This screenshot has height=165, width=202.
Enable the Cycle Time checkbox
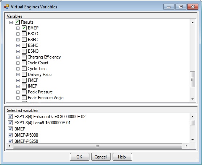pos(24,69)
